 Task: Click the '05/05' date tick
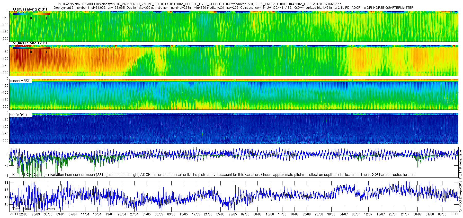click(159, 214)
